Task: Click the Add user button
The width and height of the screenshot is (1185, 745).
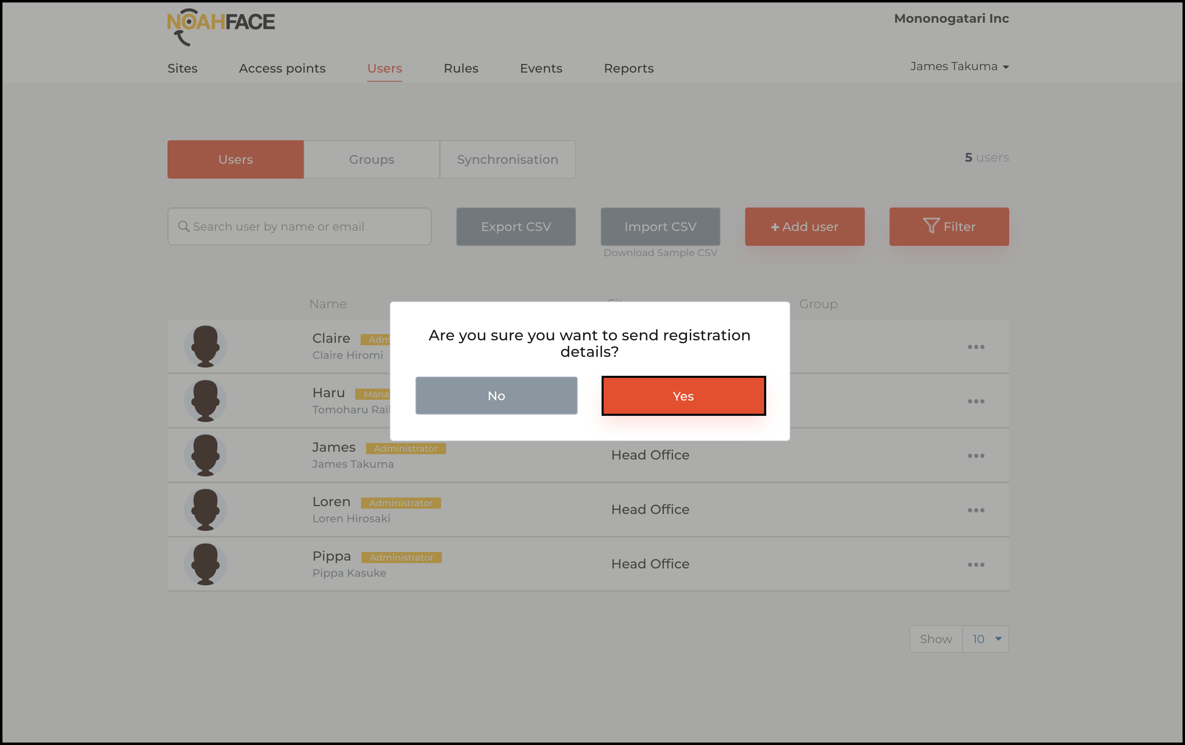Action: [x=804, y=227]
